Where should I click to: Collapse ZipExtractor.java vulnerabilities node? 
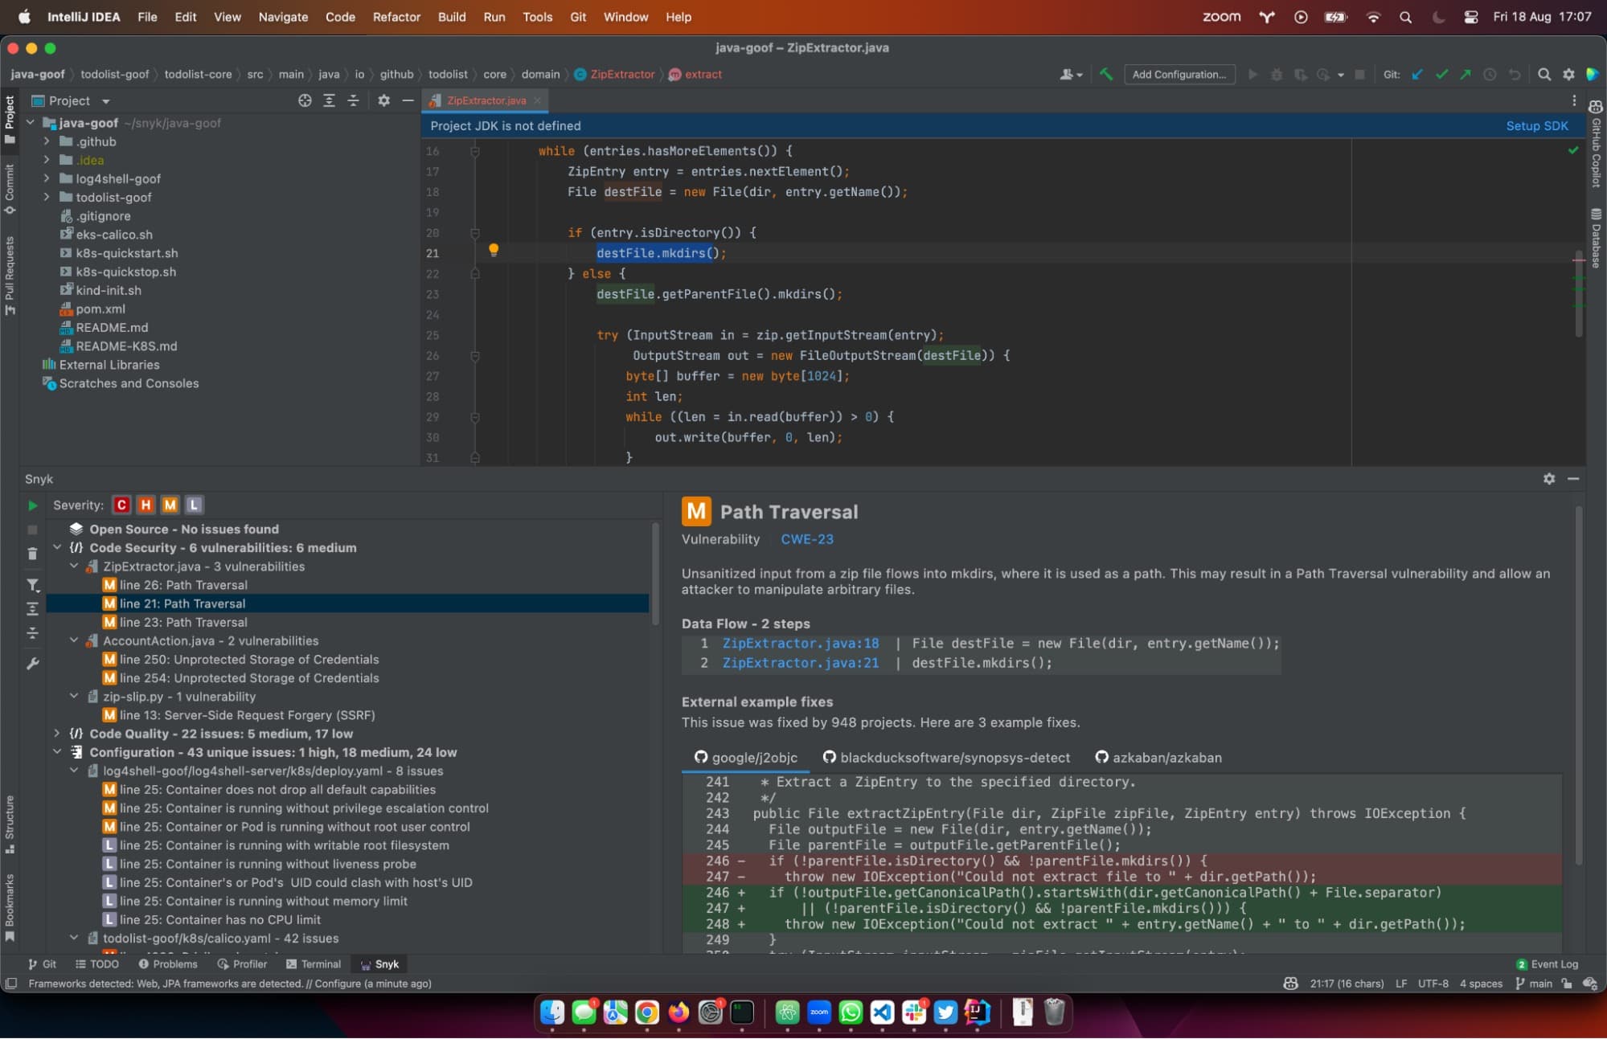point(74,567)
